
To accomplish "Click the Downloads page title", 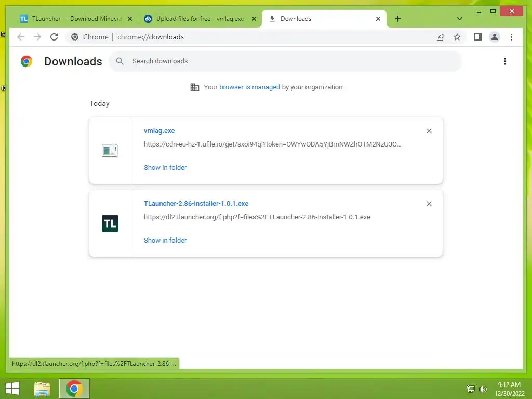I will [73, 61].
